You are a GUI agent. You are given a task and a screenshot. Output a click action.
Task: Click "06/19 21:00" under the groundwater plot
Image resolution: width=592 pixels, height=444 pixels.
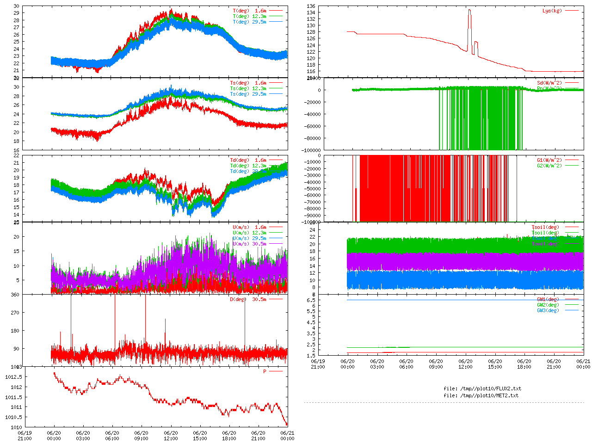click(318, 364)
